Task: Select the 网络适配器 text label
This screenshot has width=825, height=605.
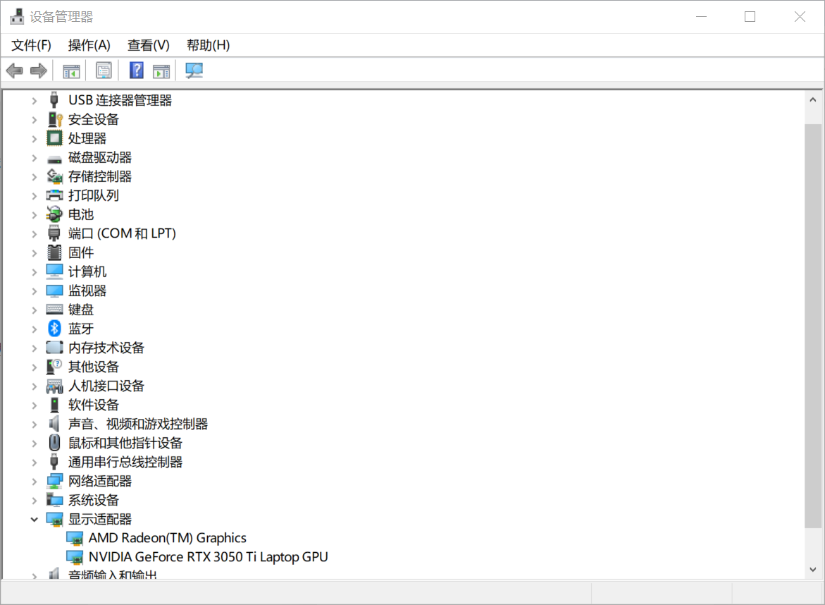Action: click(x=100, y=482)
